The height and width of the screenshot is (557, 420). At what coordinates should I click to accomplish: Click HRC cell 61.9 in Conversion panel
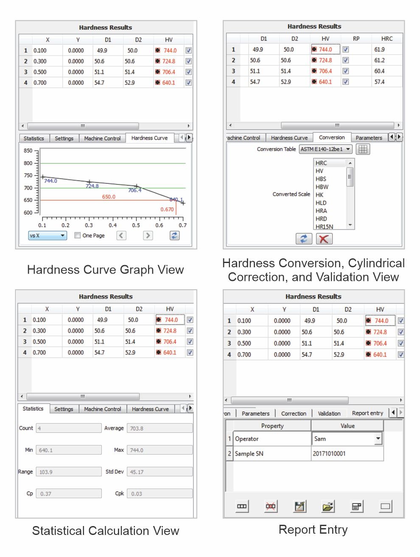(x=387, y=49)
